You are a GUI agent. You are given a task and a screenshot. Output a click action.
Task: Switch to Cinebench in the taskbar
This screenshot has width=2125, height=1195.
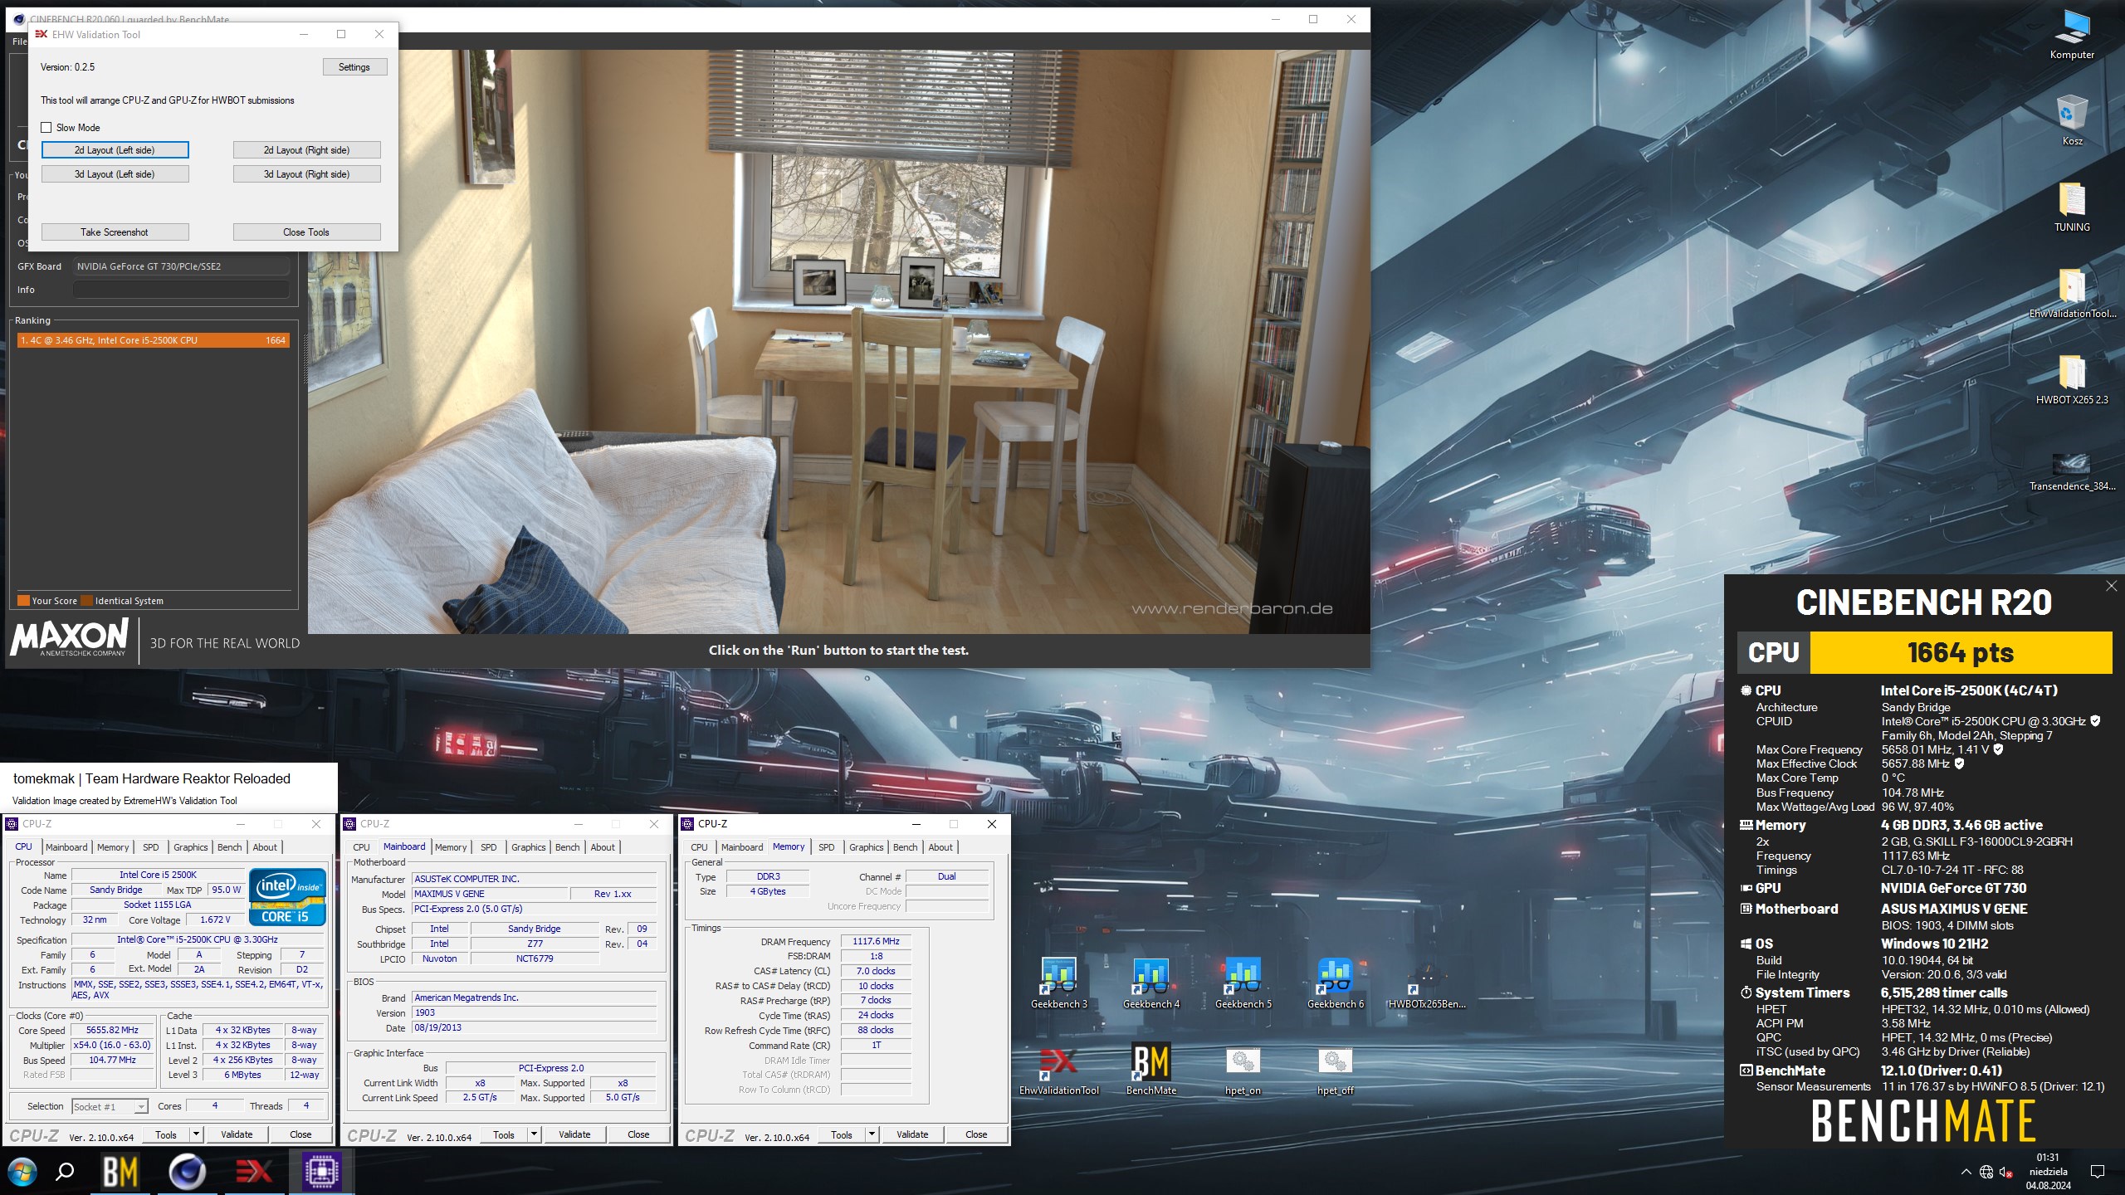point(188,1172)
